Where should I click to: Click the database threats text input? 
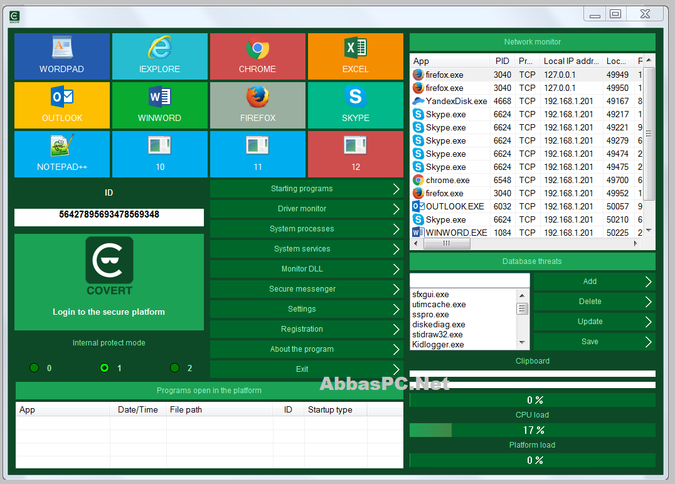pyautogui.click(x=470, y=280)
